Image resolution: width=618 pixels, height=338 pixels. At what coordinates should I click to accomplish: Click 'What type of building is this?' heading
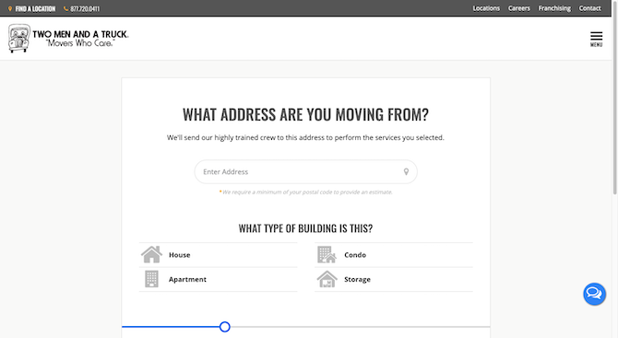pos(305,228)
